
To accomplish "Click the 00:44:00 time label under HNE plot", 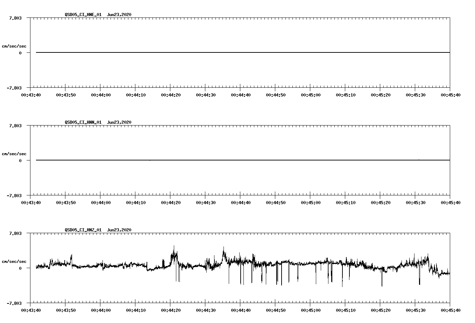I will click(101, 95).
